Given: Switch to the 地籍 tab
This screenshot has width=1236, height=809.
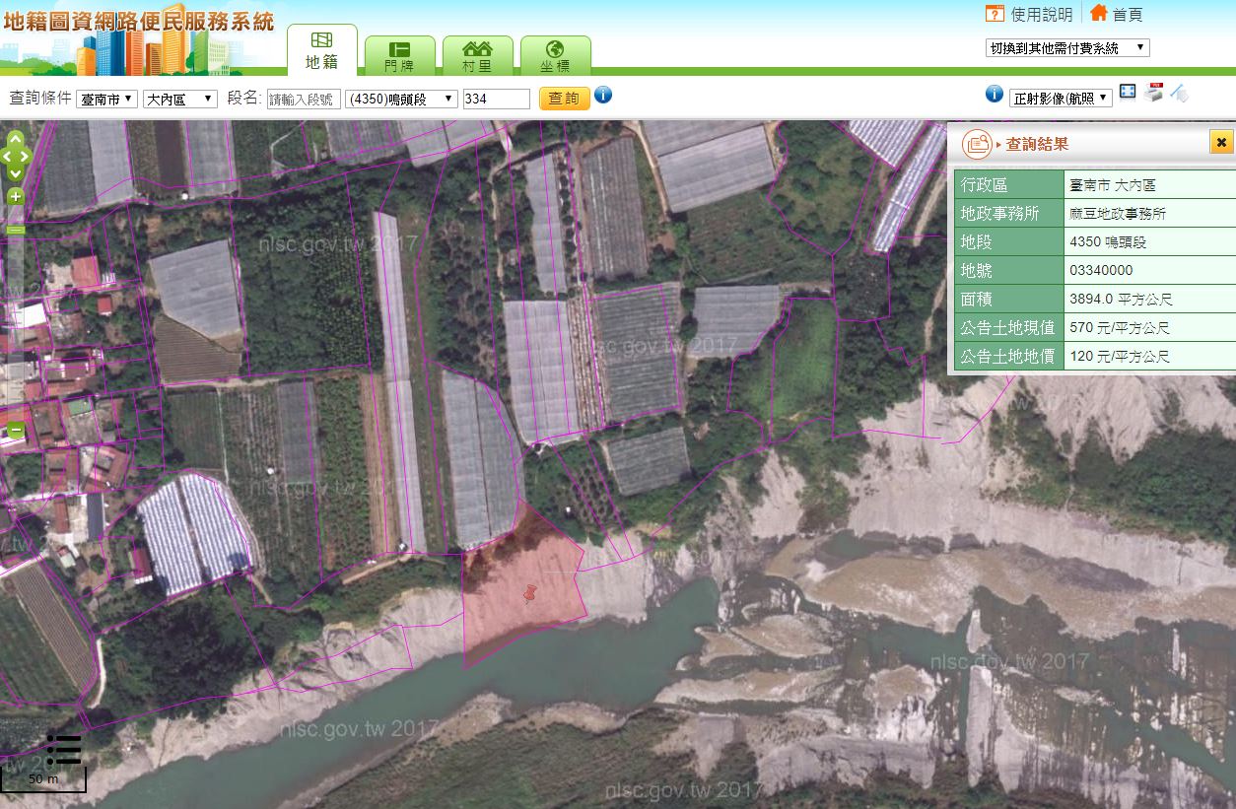Looking at the screenshot, I should [x=322, y=51].
